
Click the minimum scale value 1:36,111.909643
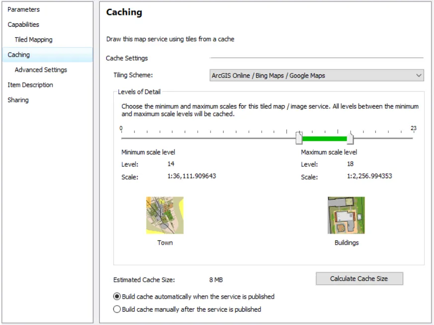pos(192,176)
